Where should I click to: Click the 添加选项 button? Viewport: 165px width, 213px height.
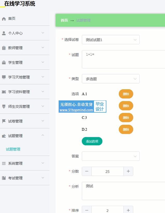tap(92, 141)
